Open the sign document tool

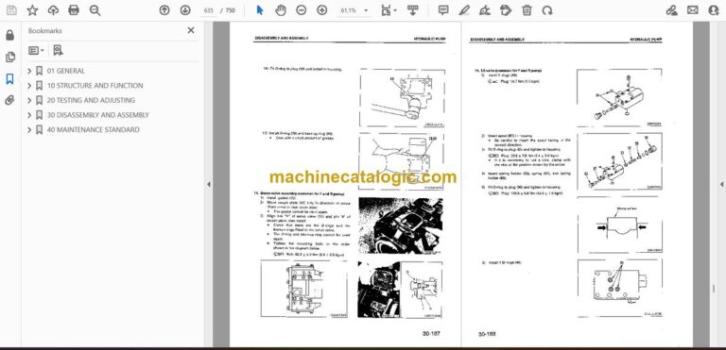pyautogui.click(x=485, y=10)
